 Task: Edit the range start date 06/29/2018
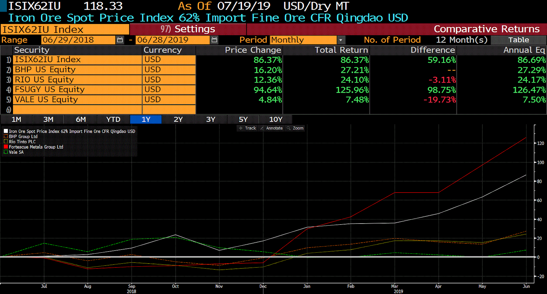(x=78, y=40)
